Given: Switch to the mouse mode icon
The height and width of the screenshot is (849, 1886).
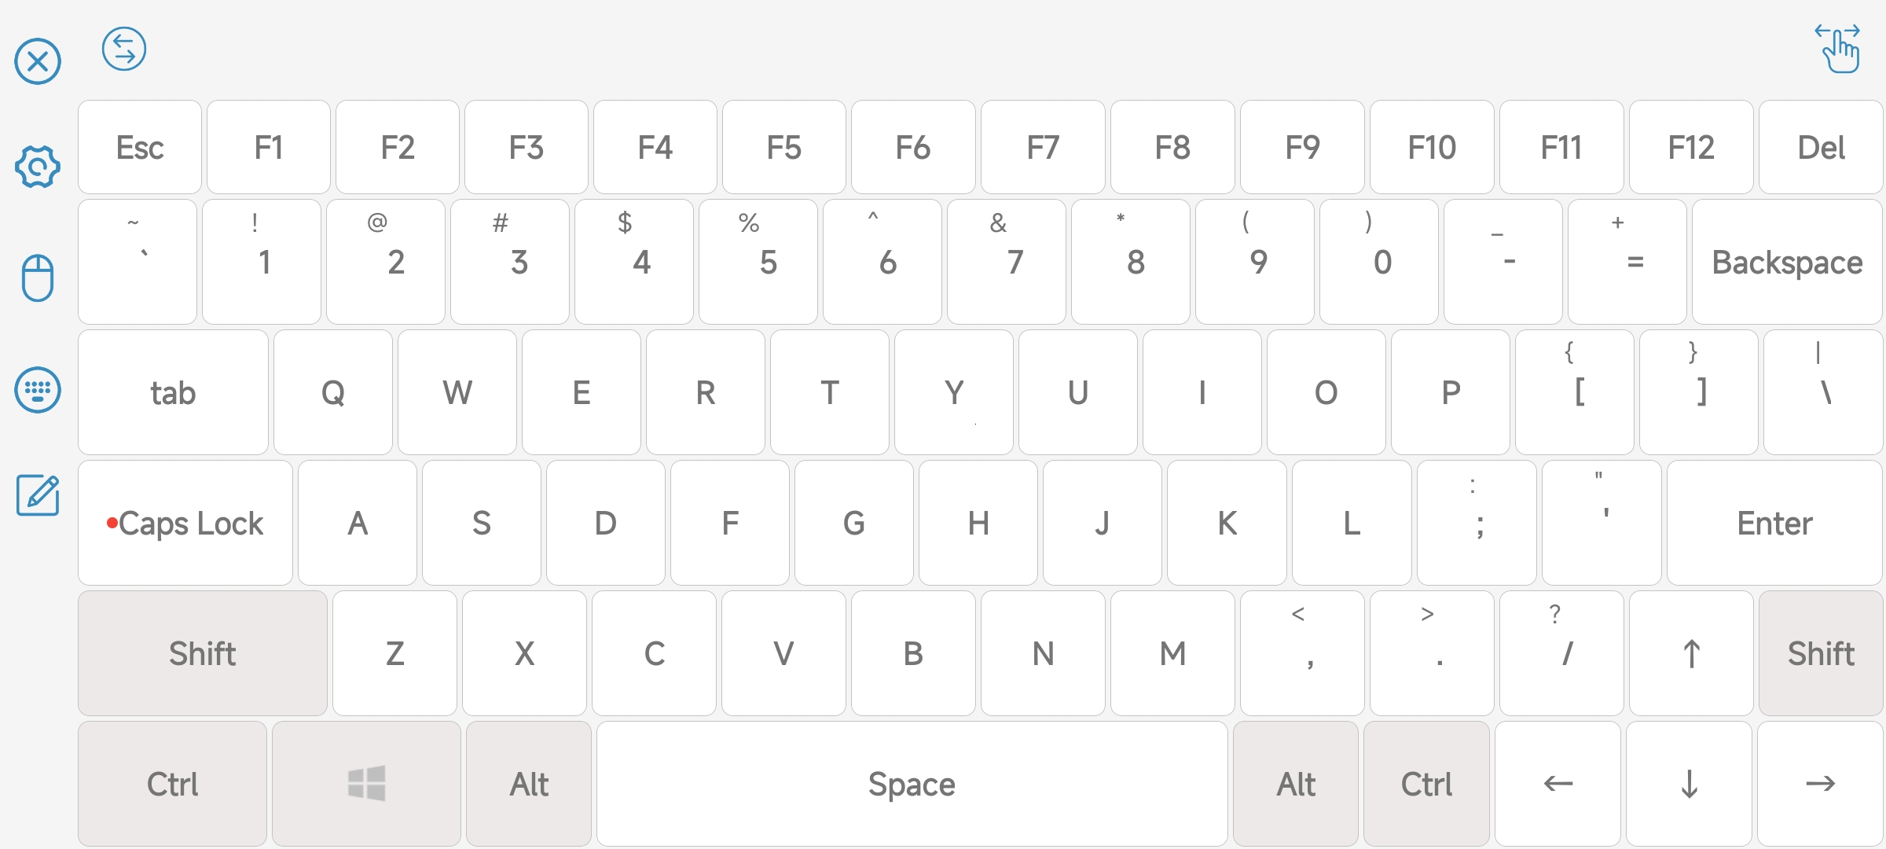Looking at the screenshot, I should coord(38,277).
